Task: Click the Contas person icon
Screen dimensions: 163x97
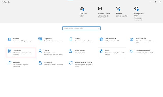Action: click(x=40, y=51)
